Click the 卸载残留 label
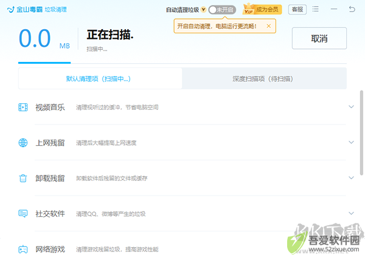Image resolution: width=365 pixels, height=255 pixels. tap(50, 178)
